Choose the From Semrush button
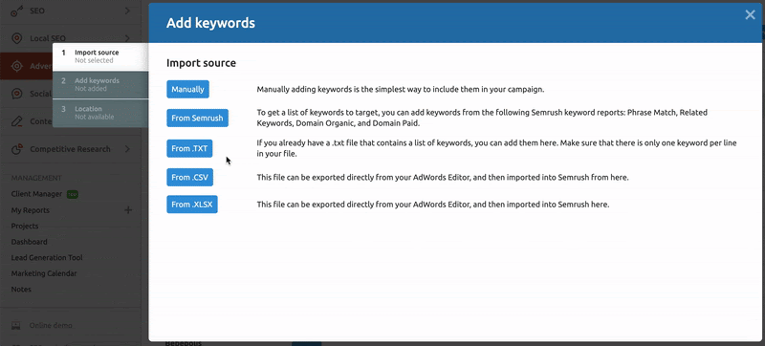The width and height of the screenshot is (765, 346). coord(197,118)
